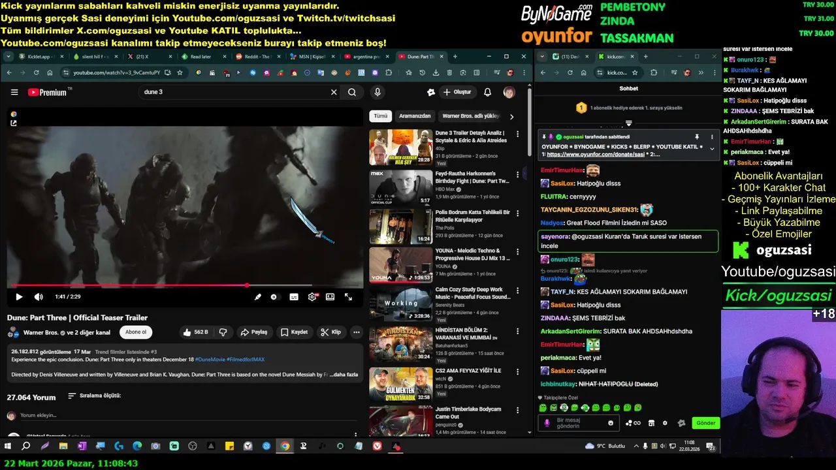836x470 pixels.
Task: Go to YouTube Premium home logo
Action: 47,92
